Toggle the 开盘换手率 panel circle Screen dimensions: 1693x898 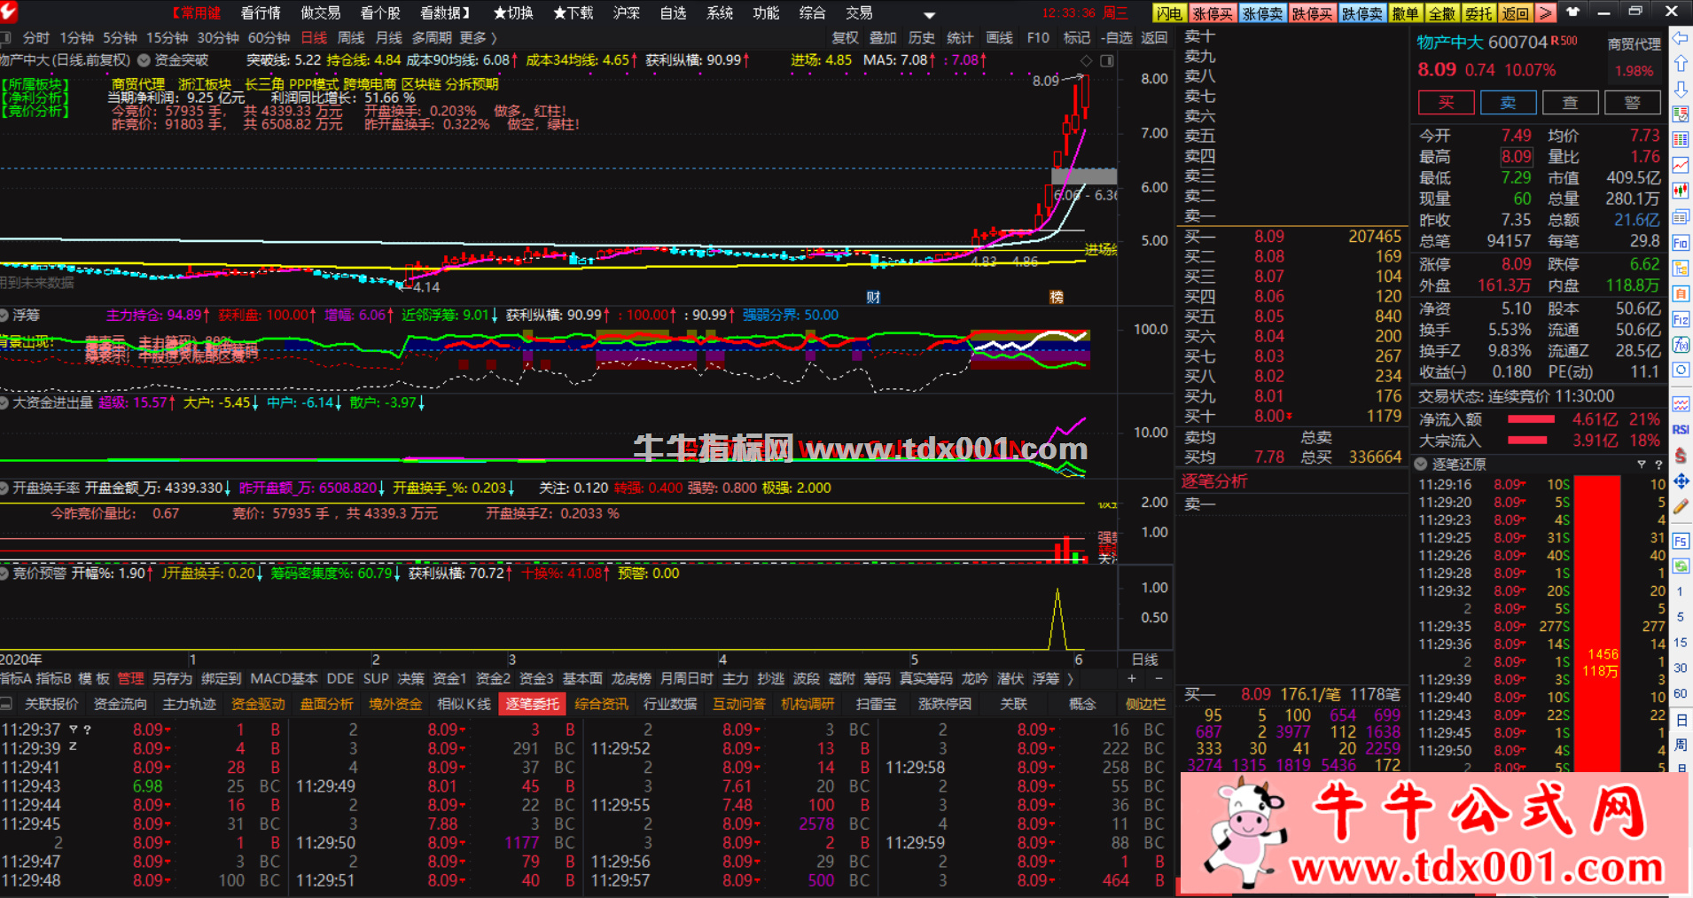[x=4, y=488]
